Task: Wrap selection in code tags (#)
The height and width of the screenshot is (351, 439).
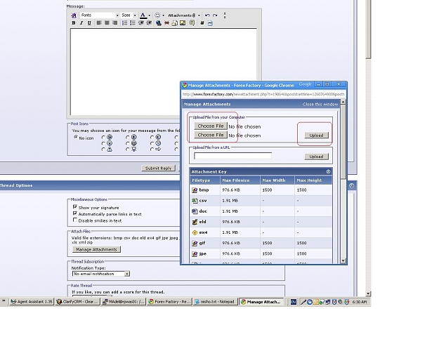Action: point(202,23)
